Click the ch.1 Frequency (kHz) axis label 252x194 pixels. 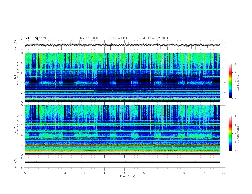[17, 74]
